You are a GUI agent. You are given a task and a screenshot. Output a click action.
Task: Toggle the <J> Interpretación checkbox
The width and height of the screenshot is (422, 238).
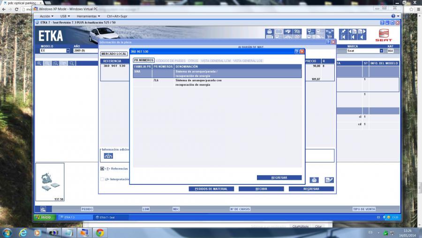pyautogui.click(x=102, y=179)
